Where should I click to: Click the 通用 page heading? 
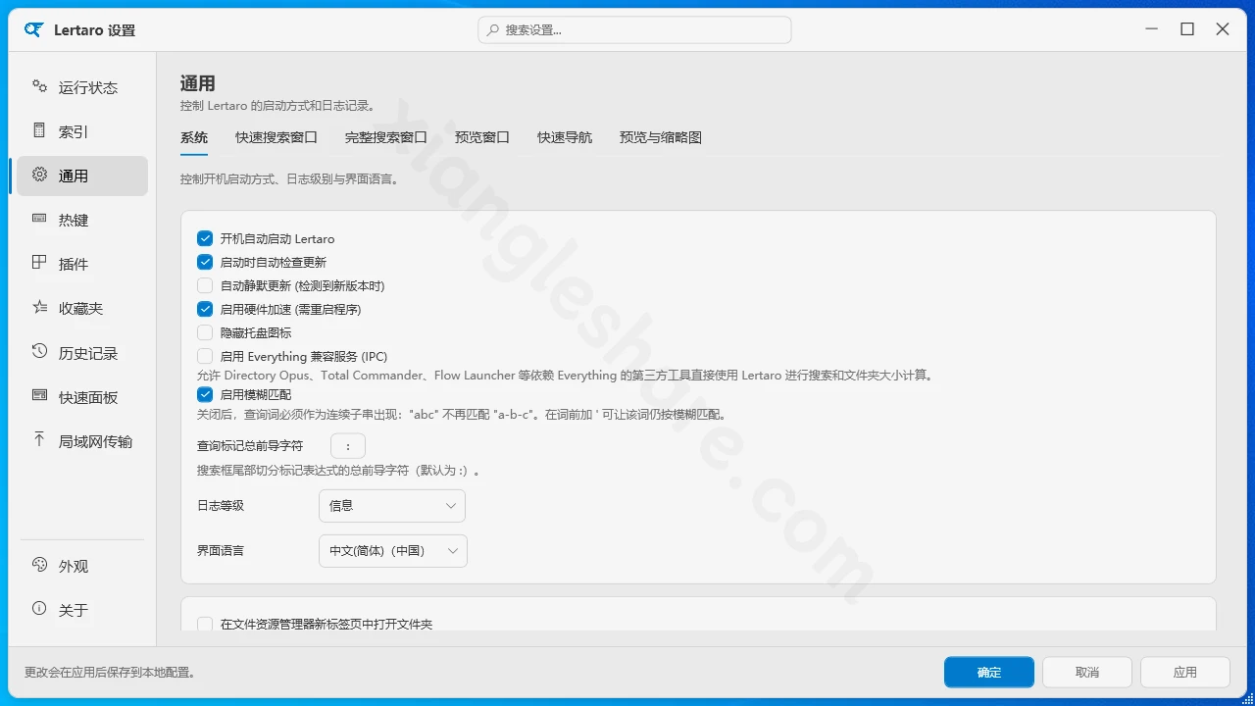point(198,83)
